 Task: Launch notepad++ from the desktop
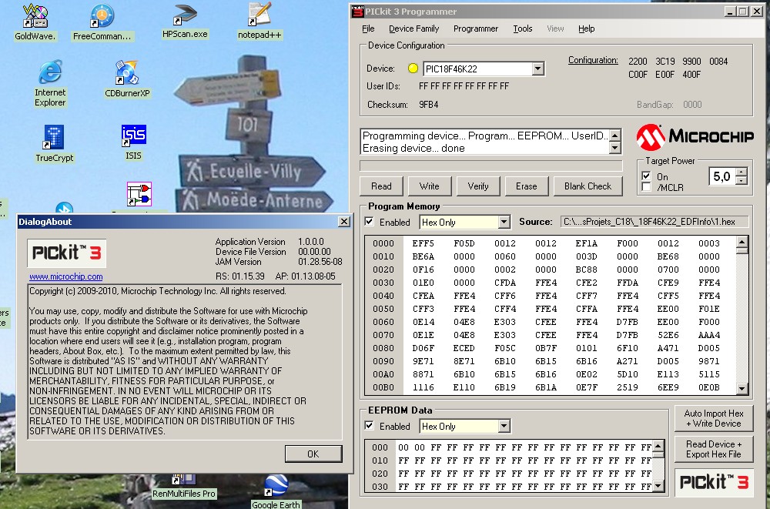tap(259, 21)
